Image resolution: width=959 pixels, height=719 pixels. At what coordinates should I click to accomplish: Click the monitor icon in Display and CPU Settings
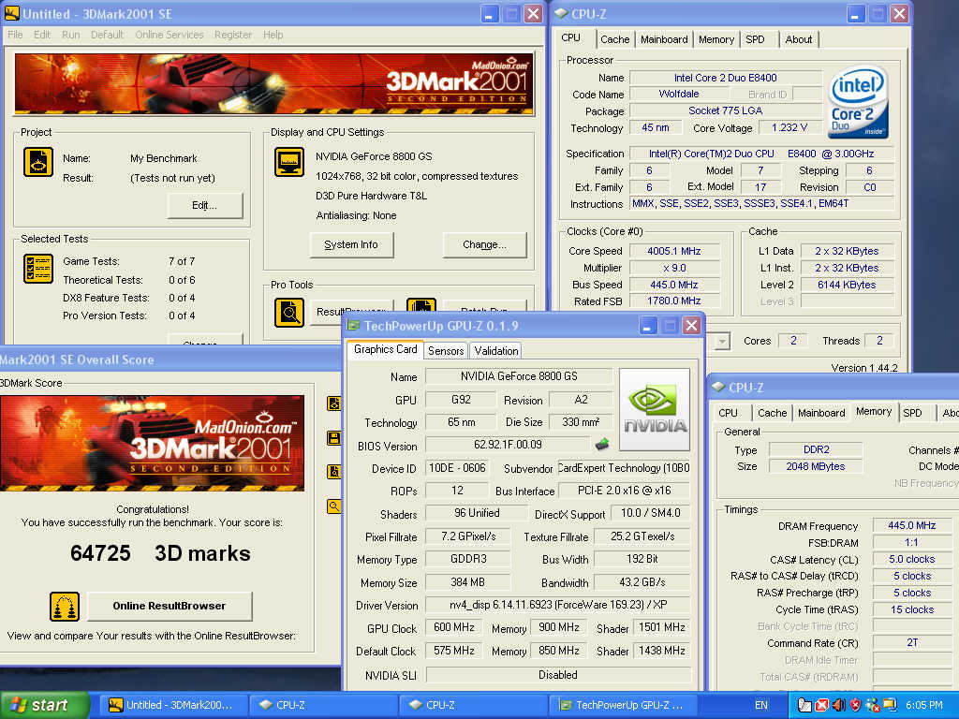pos(289,162)
